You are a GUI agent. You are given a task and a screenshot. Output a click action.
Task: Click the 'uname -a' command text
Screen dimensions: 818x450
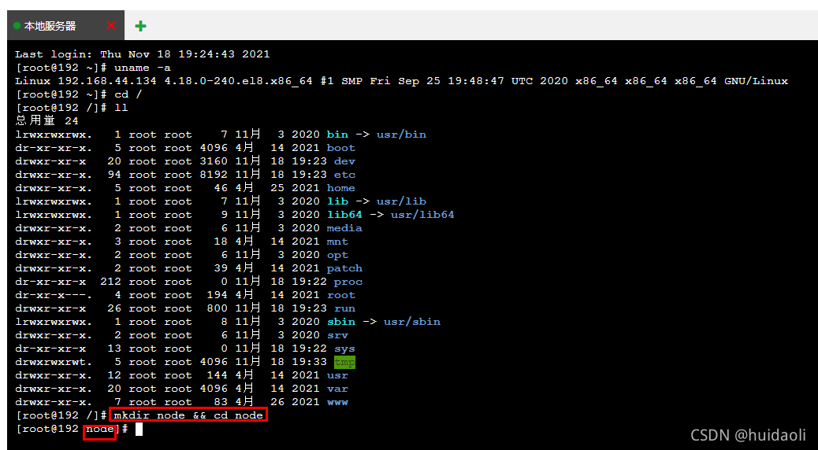143,68
